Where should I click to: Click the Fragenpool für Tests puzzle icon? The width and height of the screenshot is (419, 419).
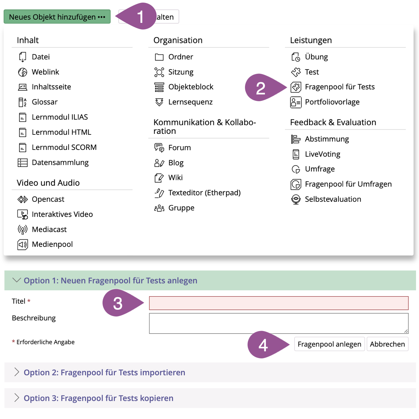coord(296,87)
